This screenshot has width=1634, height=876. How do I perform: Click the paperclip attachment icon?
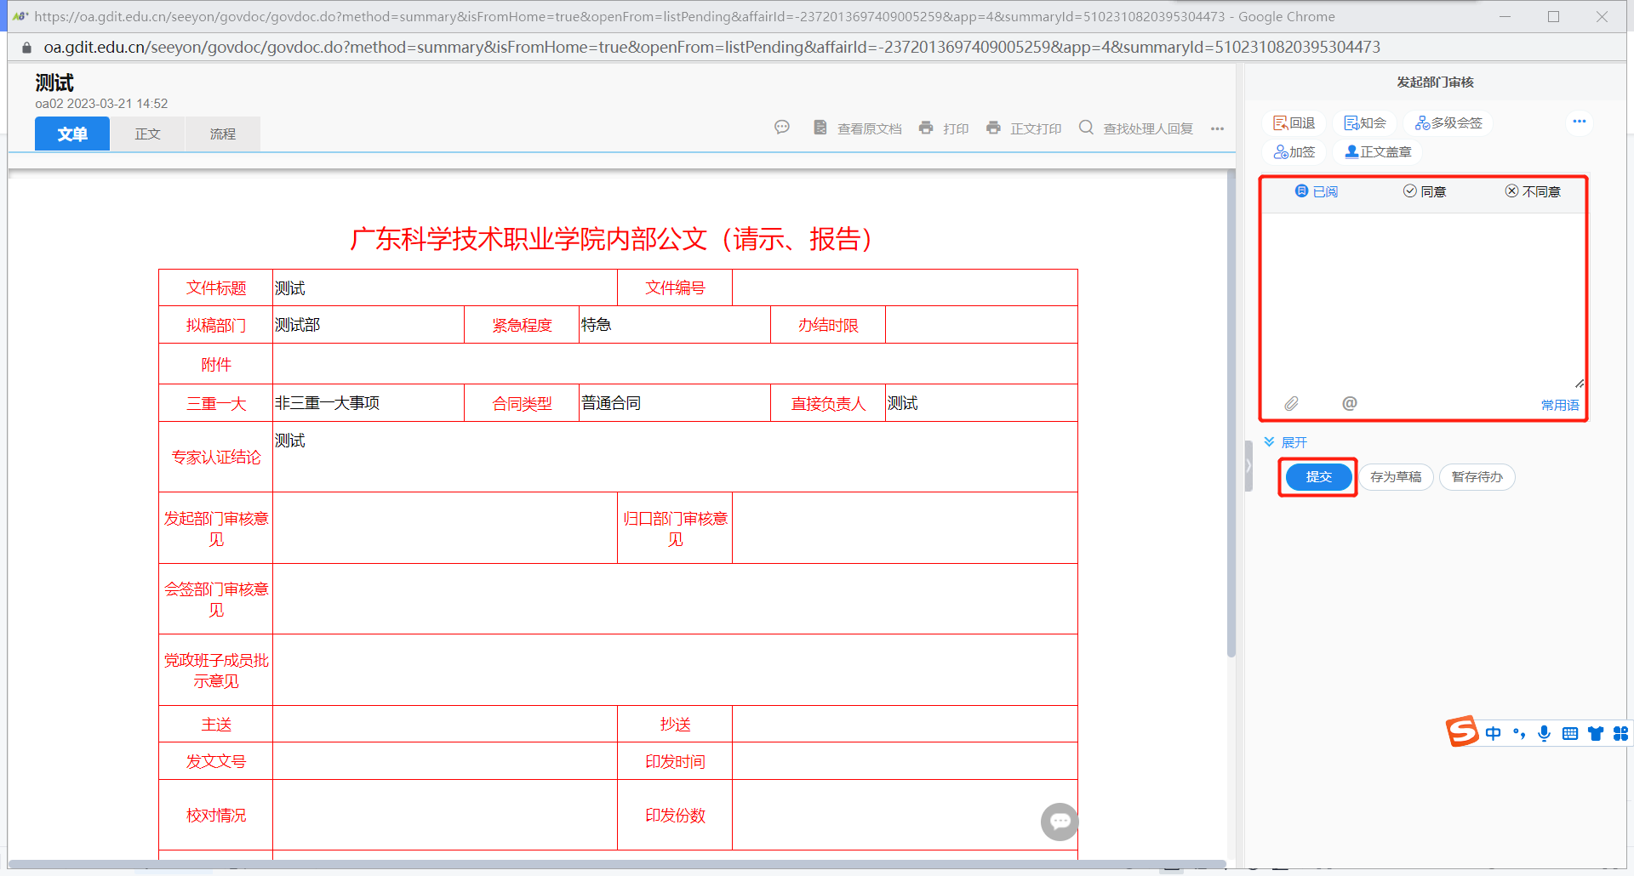pyautogui.click(x=1291, y=404)
